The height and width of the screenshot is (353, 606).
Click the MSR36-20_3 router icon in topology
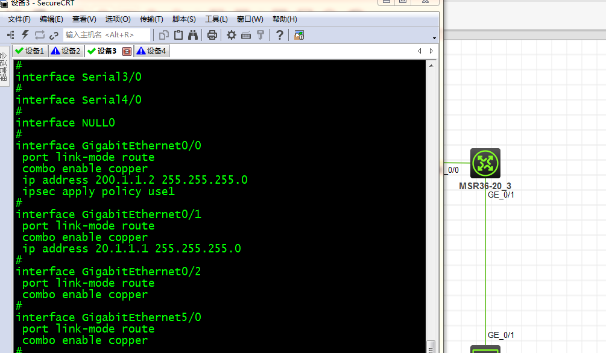(485, 163)
